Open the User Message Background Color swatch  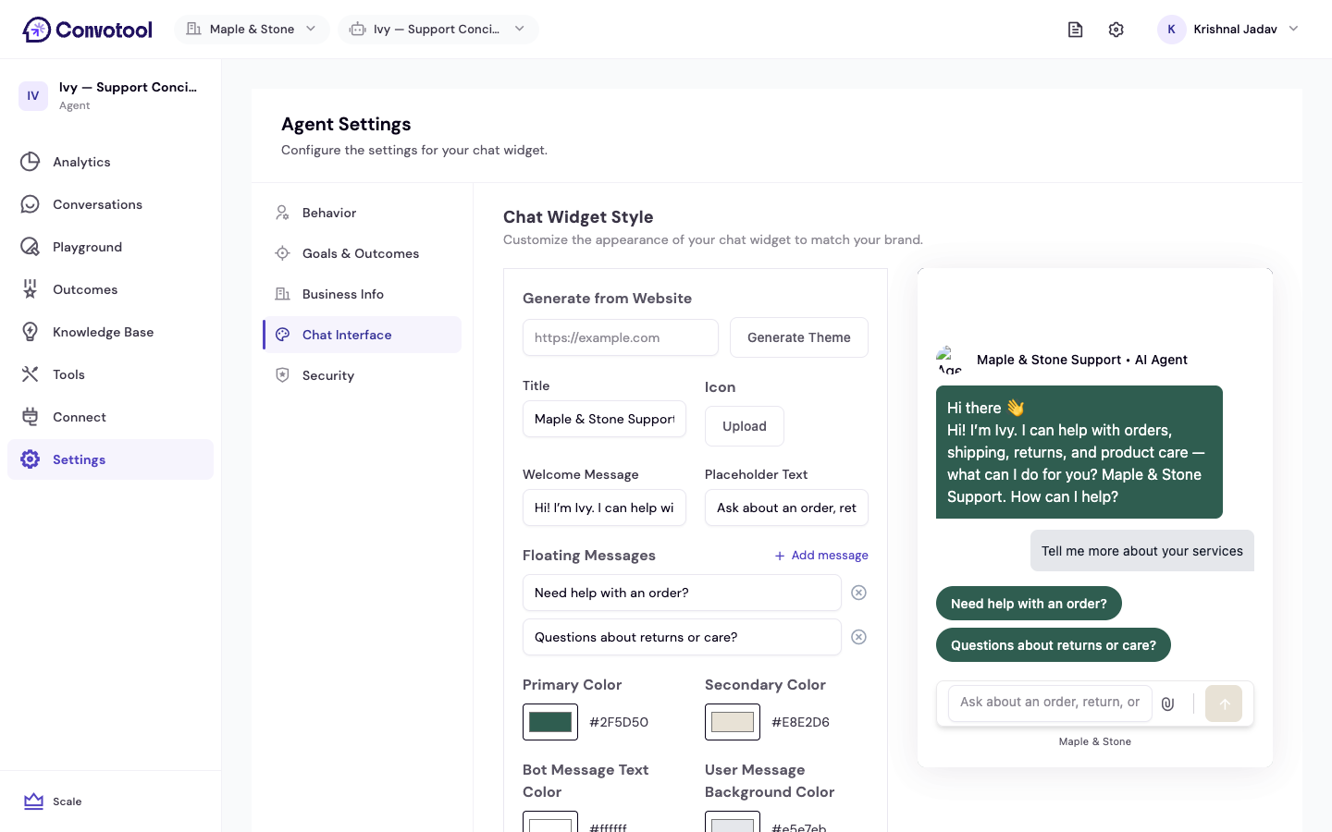coord(733,822)
